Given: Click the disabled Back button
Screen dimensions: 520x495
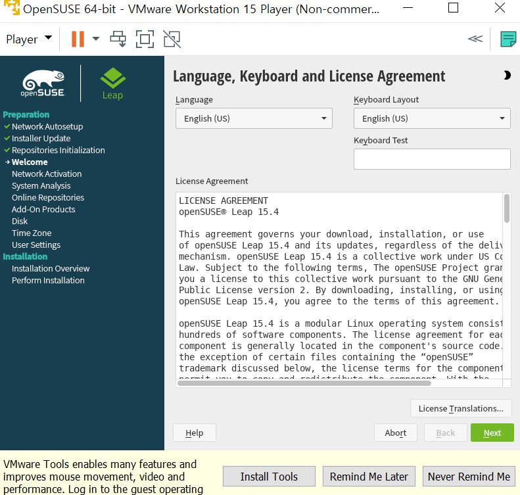Looking at the screenshot, I should (446, 433).
